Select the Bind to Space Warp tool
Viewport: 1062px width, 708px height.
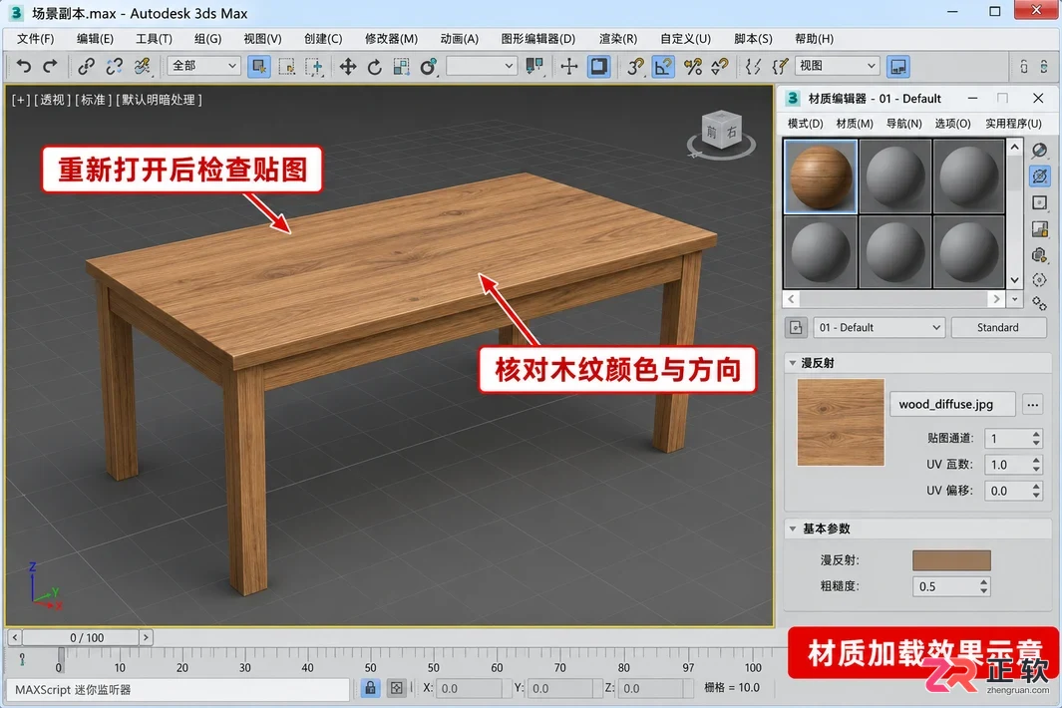click(143, 66)
